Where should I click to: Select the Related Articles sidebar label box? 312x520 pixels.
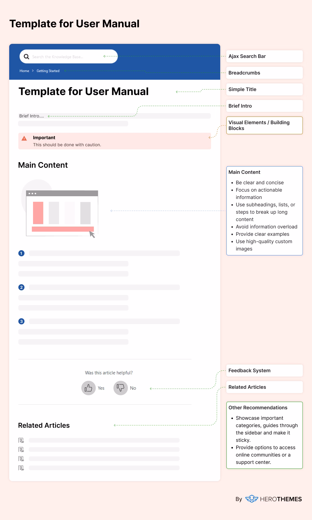[265, 387]
